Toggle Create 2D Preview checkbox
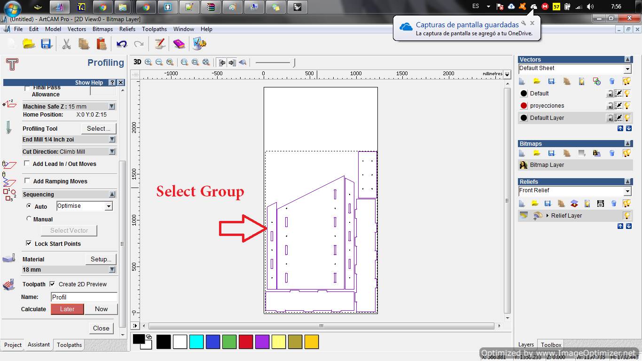 (x=52, y=284)
